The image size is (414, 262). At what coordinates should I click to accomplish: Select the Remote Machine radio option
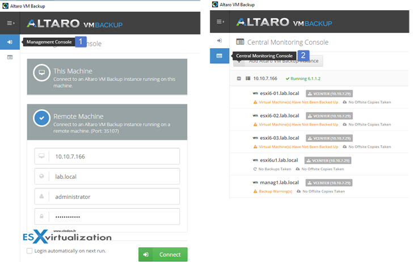[x=42, y=118]
